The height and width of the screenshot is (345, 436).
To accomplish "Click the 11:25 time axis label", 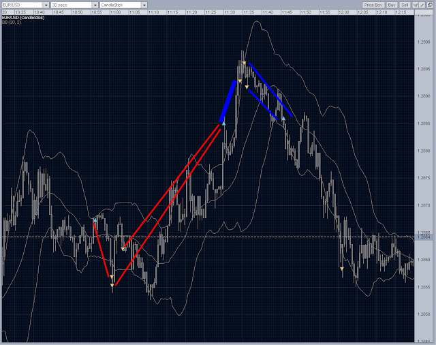I will pyautogui.click(x=211, y=12).
